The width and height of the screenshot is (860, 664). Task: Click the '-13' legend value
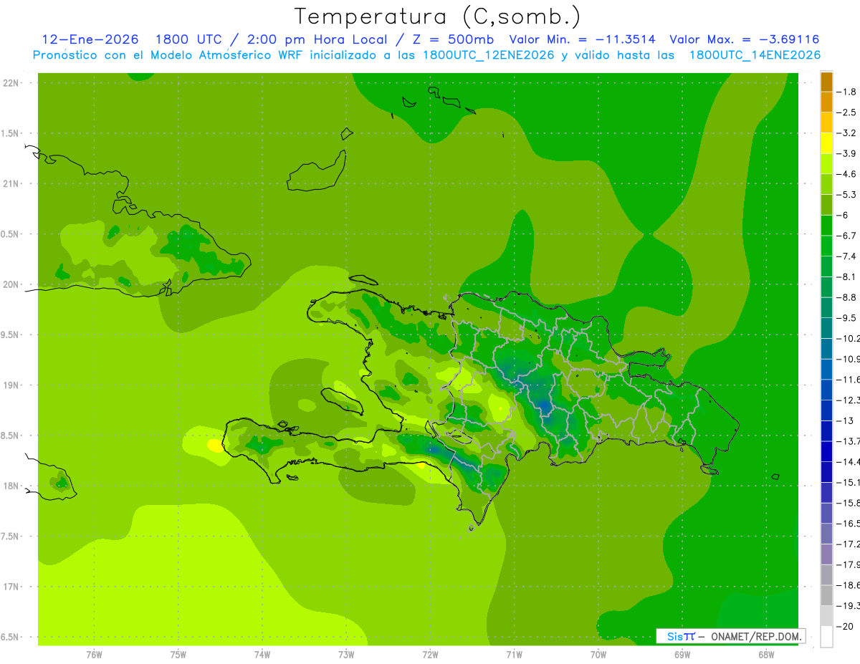click(844, 421)
